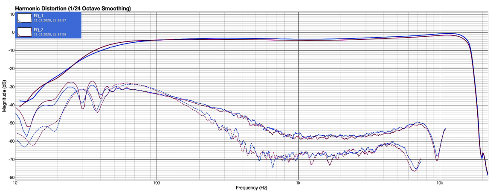Click the -40 magnitude tick label
The image size is (499, 193).
(11, 105)
